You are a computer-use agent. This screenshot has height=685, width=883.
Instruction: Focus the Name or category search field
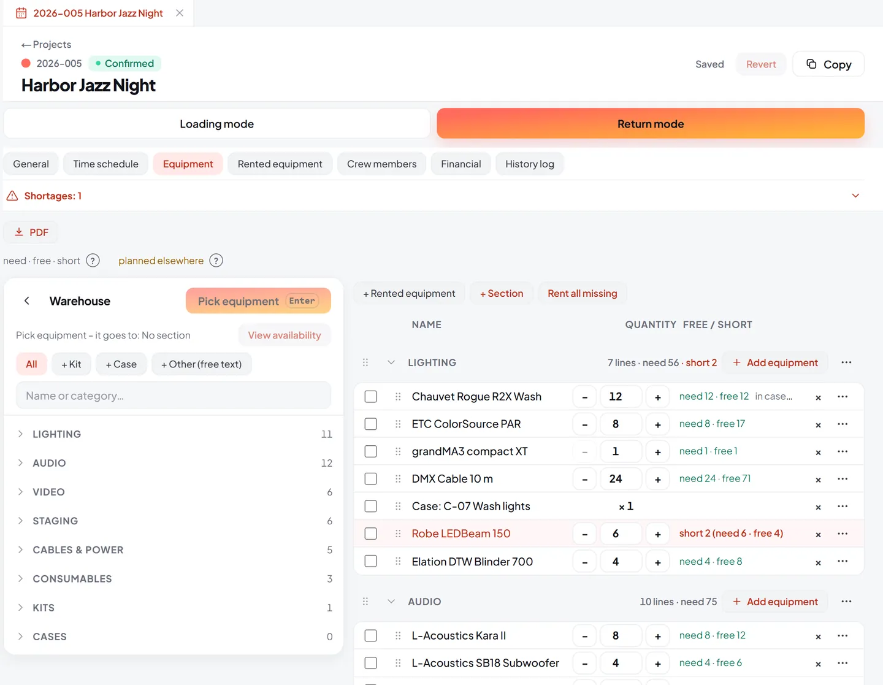(174, 396)
